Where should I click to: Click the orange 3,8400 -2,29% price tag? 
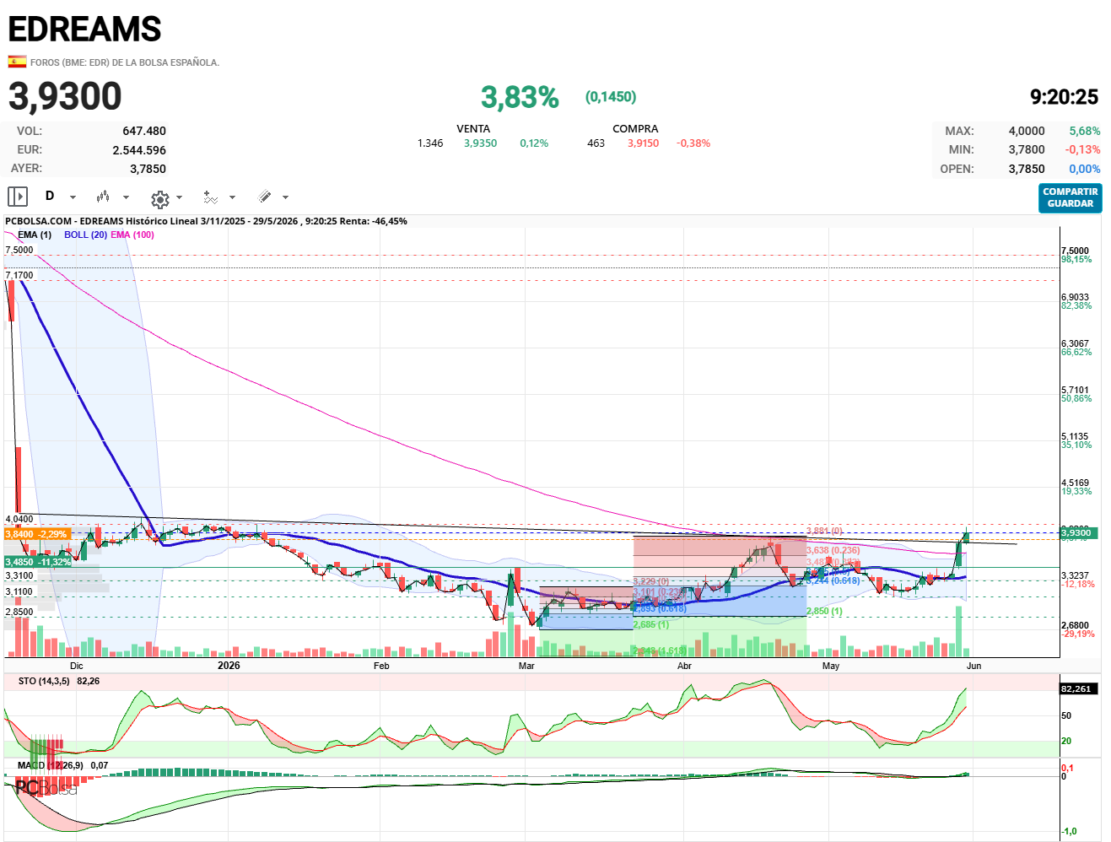coord(36,534)
